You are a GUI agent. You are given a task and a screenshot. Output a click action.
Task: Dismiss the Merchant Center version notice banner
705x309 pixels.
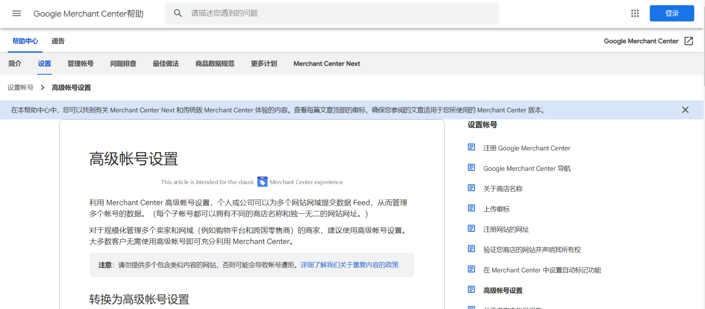[685, 110]
